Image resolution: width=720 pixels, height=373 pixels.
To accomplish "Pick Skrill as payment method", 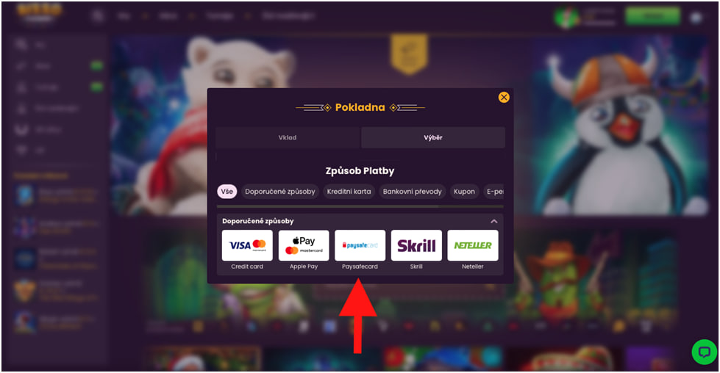I will click(416, 245).
